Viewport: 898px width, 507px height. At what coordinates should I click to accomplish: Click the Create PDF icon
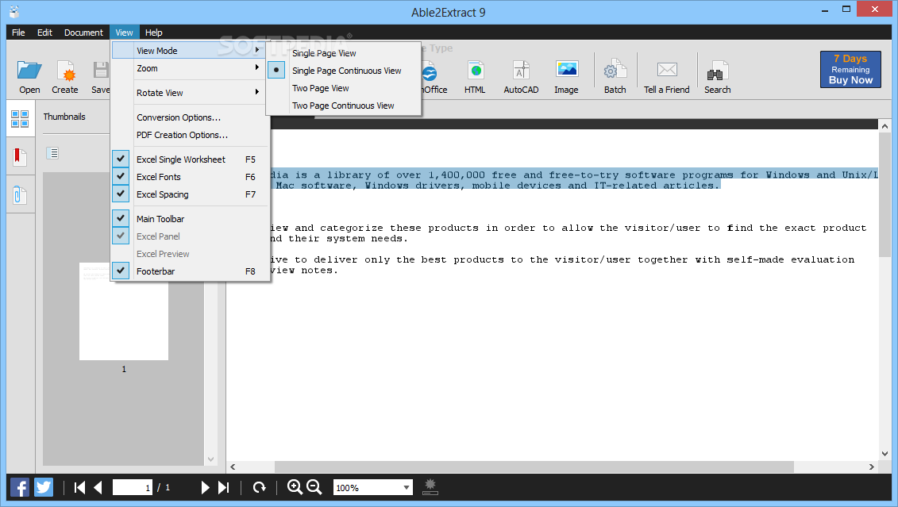(x=65, y=71)
